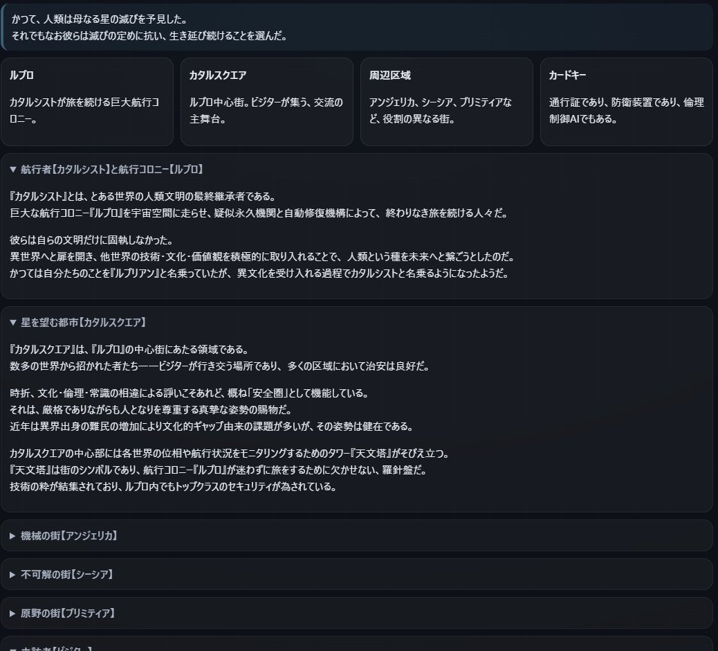Click the line starting 時折、文化・倫理・常識の相違
This screenshot has width=718, height=651.
click(190, 393)
